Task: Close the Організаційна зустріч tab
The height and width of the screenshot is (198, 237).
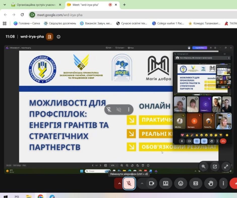Action: [60, 5]
